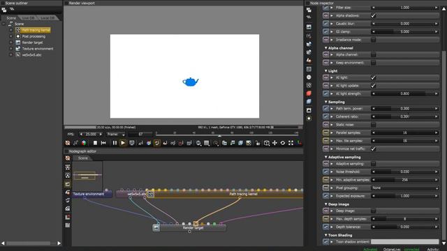Switch to the Local DB tab
The image size is (447, 251).
(47, 18)
